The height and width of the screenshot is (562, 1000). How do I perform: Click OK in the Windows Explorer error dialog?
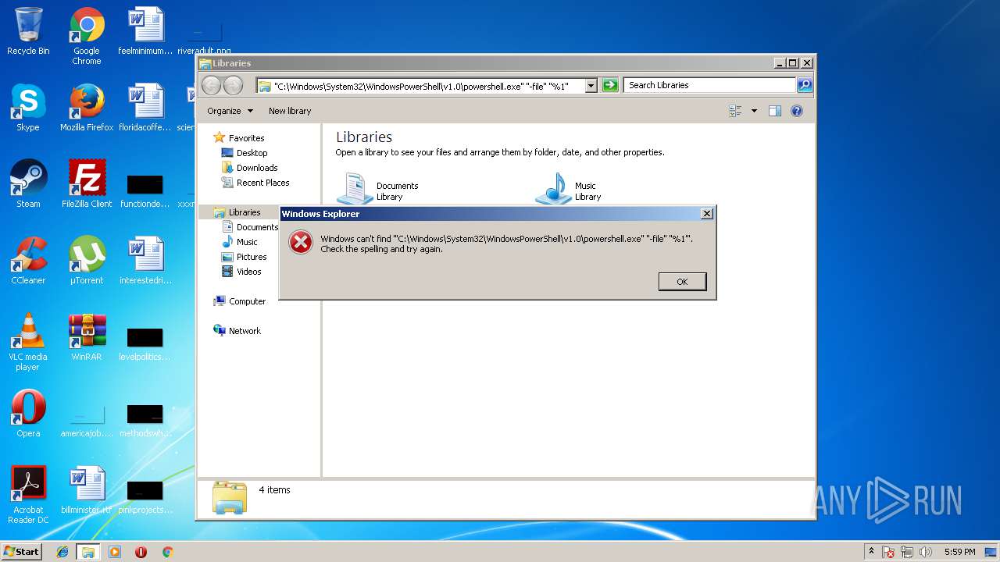tap(682, 282)
